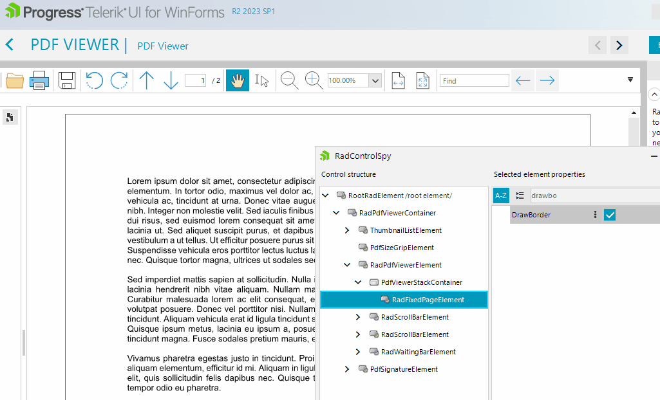Collapse the PdfViewerStackContainer node
The image size is (660, 400).
click(358, 282)
